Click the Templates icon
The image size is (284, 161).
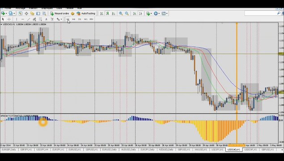[164, 13]
